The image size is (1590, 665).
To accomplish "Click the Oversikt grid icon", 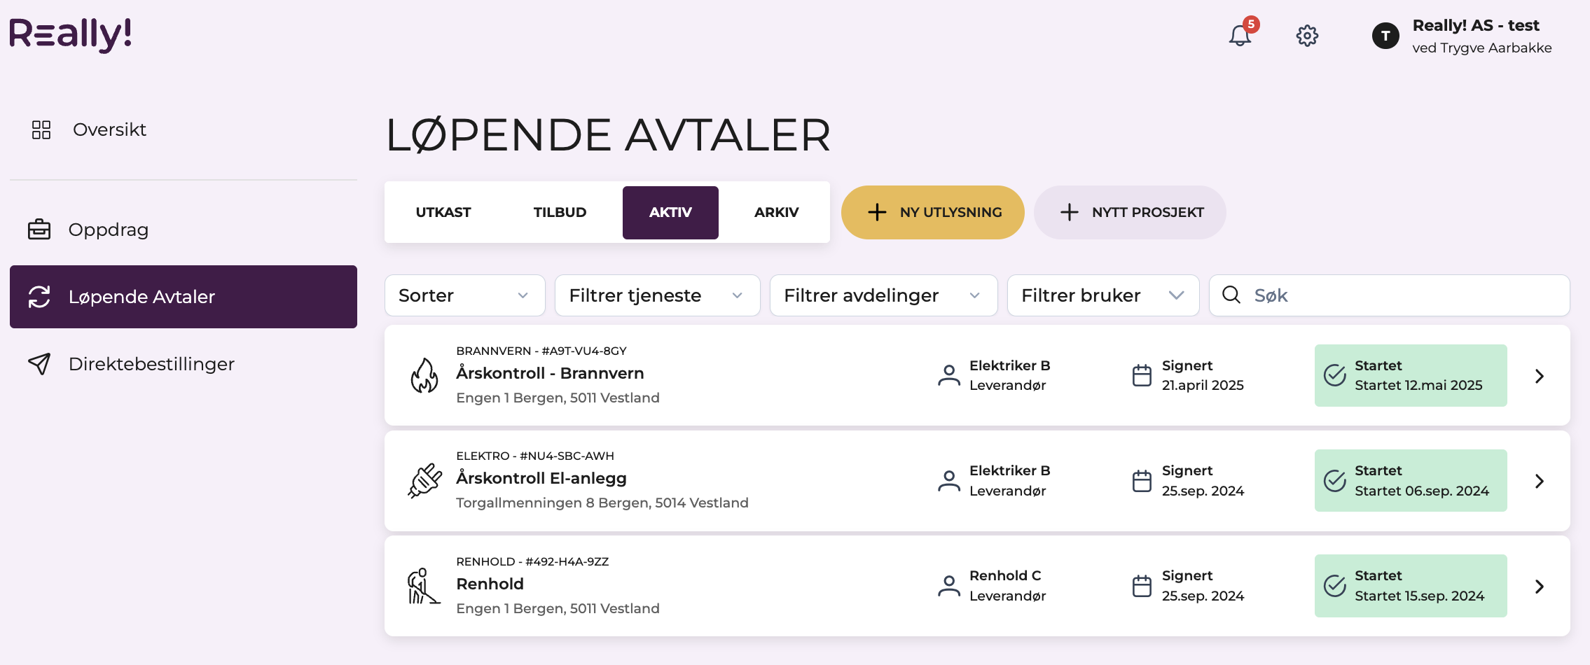I will point(41,129).
